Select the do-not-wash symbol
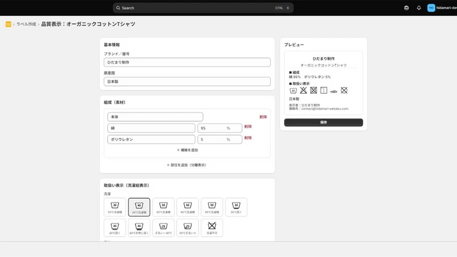 click(212, 228)
